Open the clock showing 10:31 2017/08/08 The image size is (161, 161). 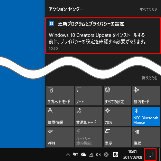point(133,155)
